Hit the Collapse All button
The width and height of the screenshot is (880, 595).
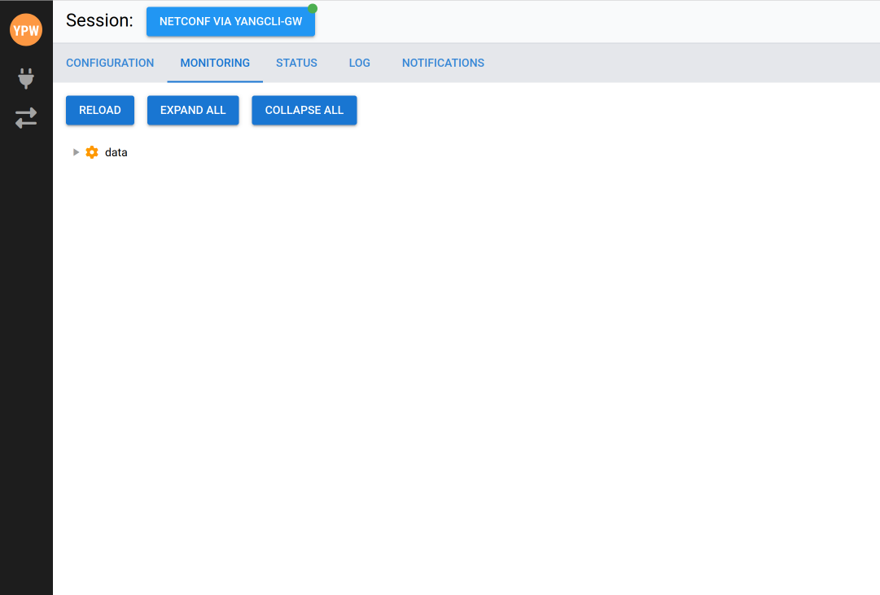(x=304, y=110)
